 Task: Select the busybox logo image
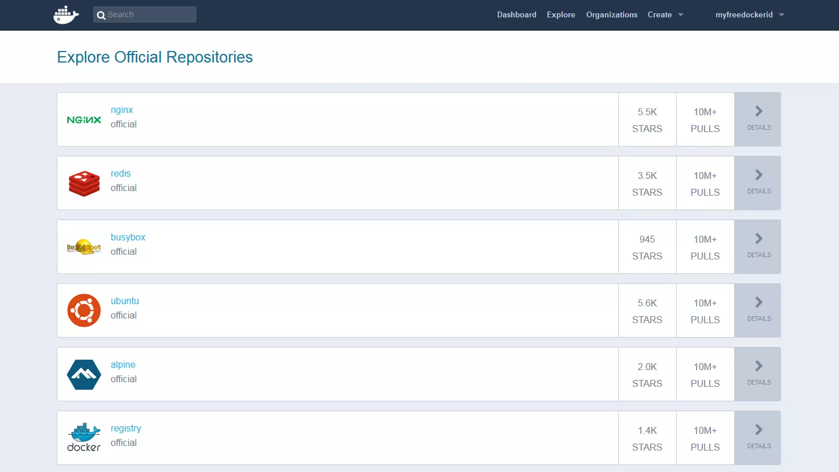pos(83,246)
